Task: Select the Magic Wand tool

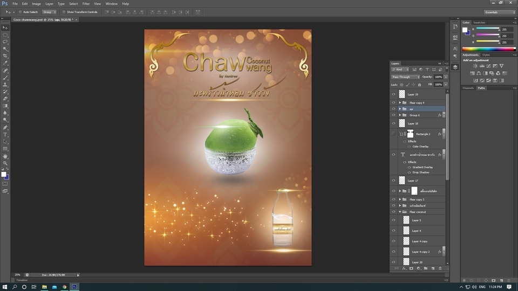Action: click(5, 49)
